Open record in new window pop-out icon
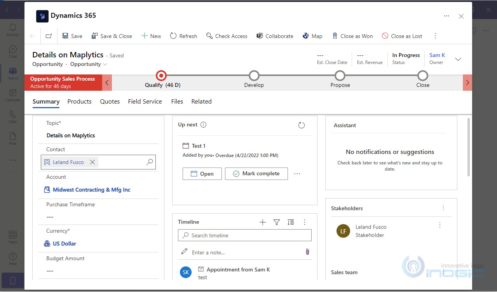 click(x=49, y=36)
